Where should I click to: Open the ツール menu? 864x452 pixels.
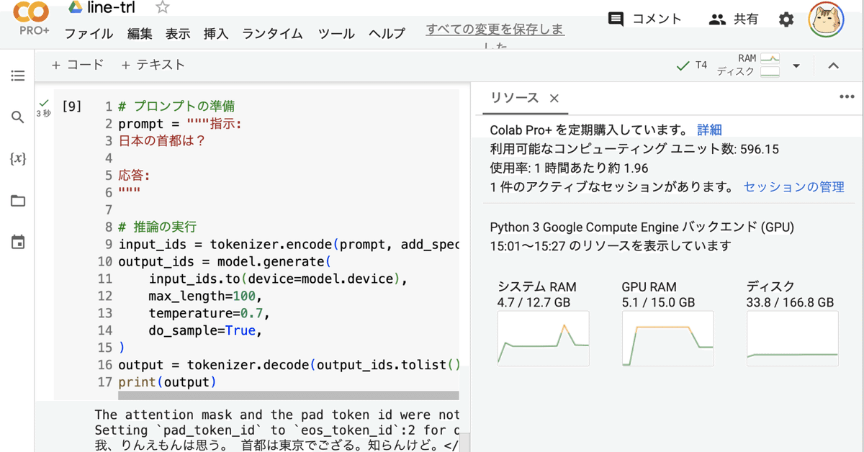(x=336, y=33)
